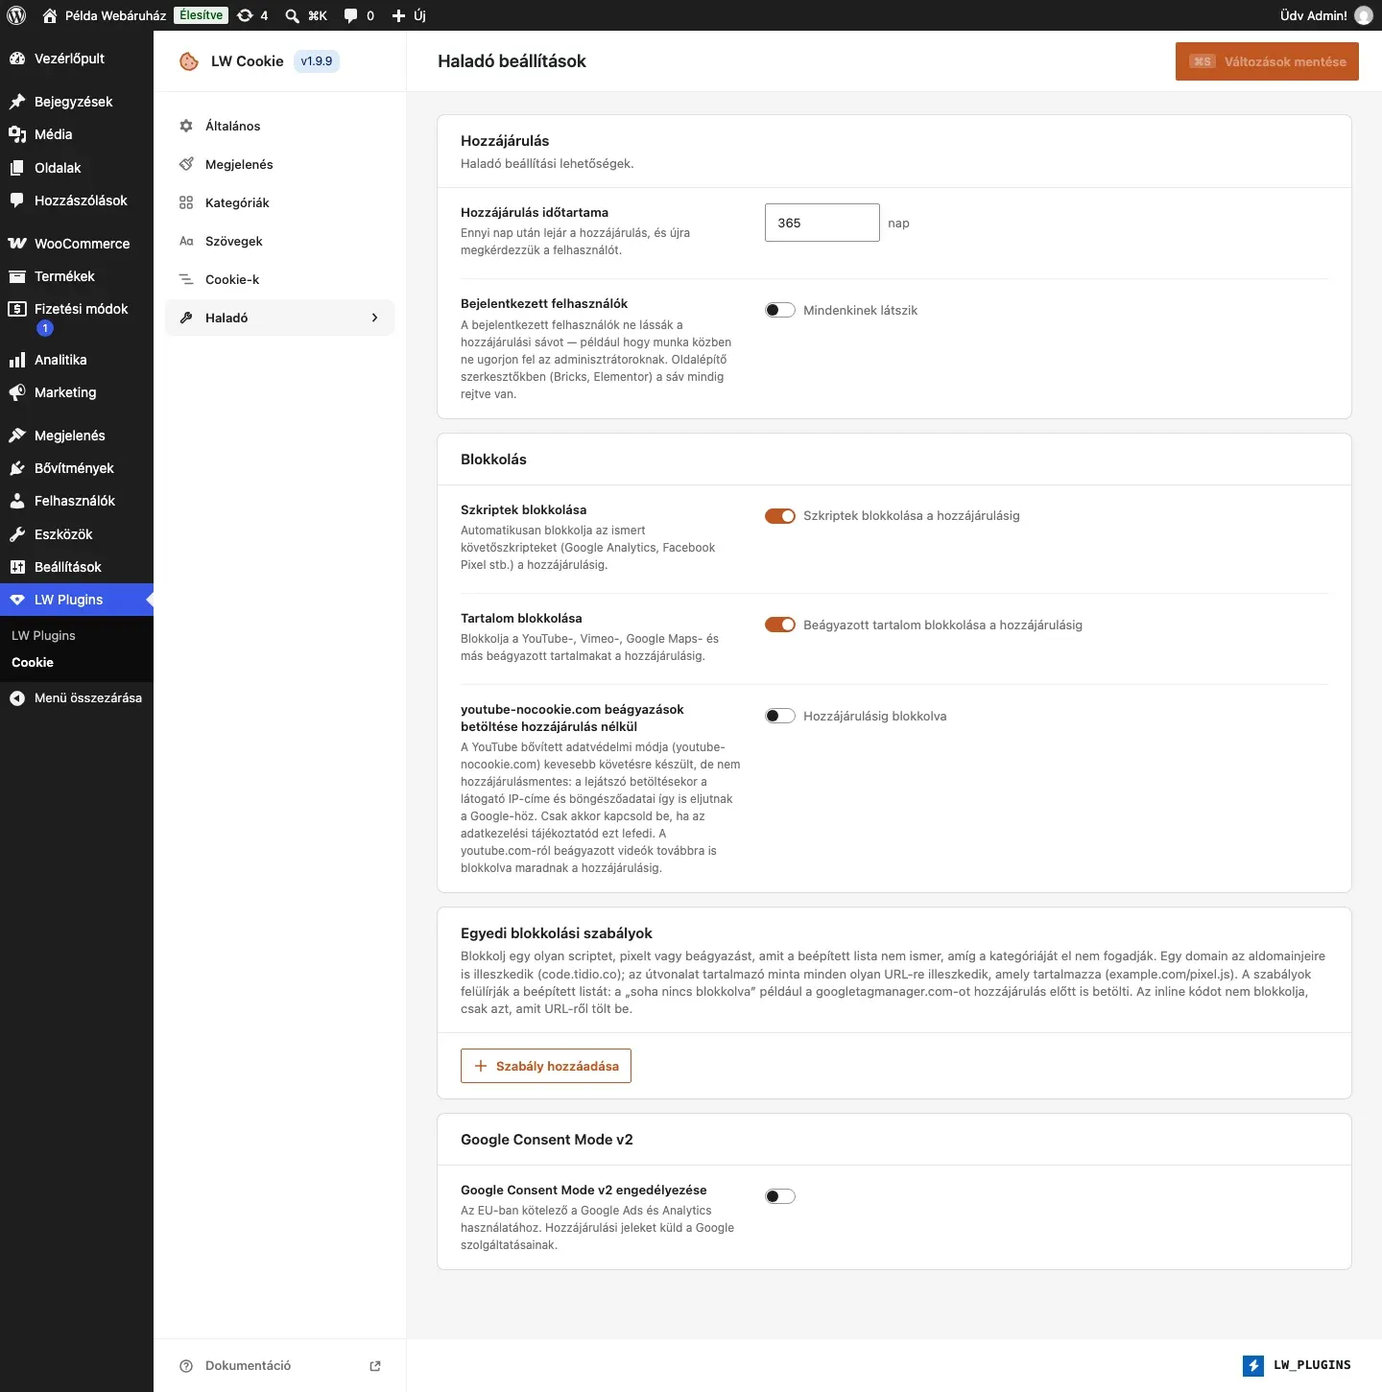Click the WordPress logo in admin bar

point(16,15)
